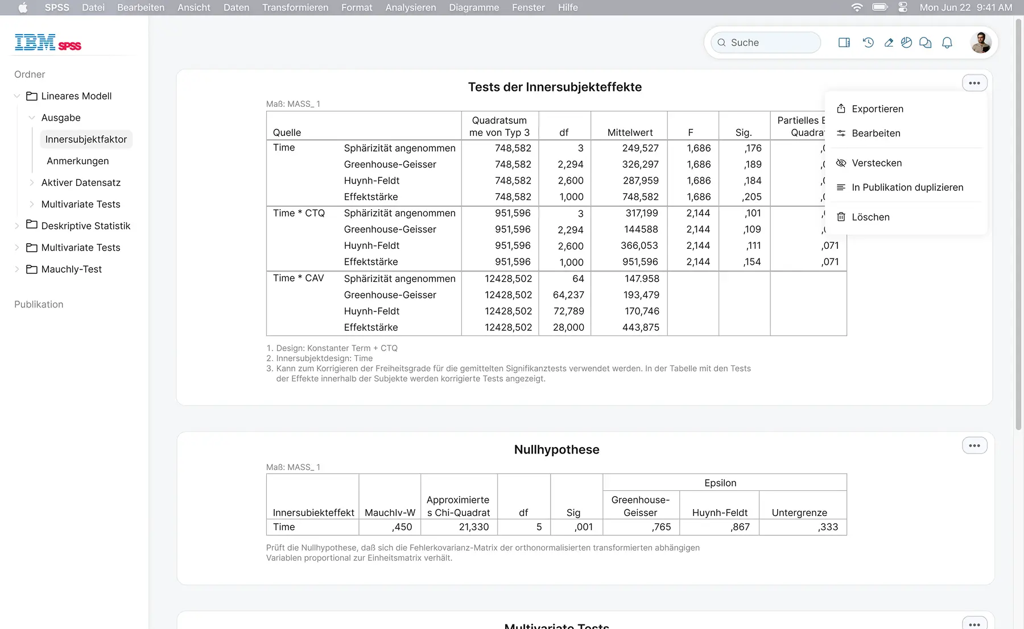Open the Datei menu

point(93,7)
